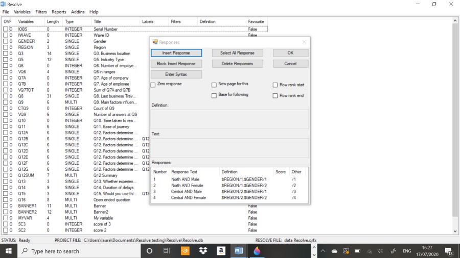Select the BANNER2 variable row
Viewport: 460px width, 258px height.
(135, 212)
